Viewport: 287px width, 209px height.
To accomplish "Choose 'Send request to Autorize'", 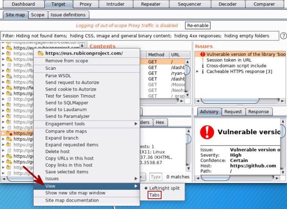I will [x=87, y=82].
